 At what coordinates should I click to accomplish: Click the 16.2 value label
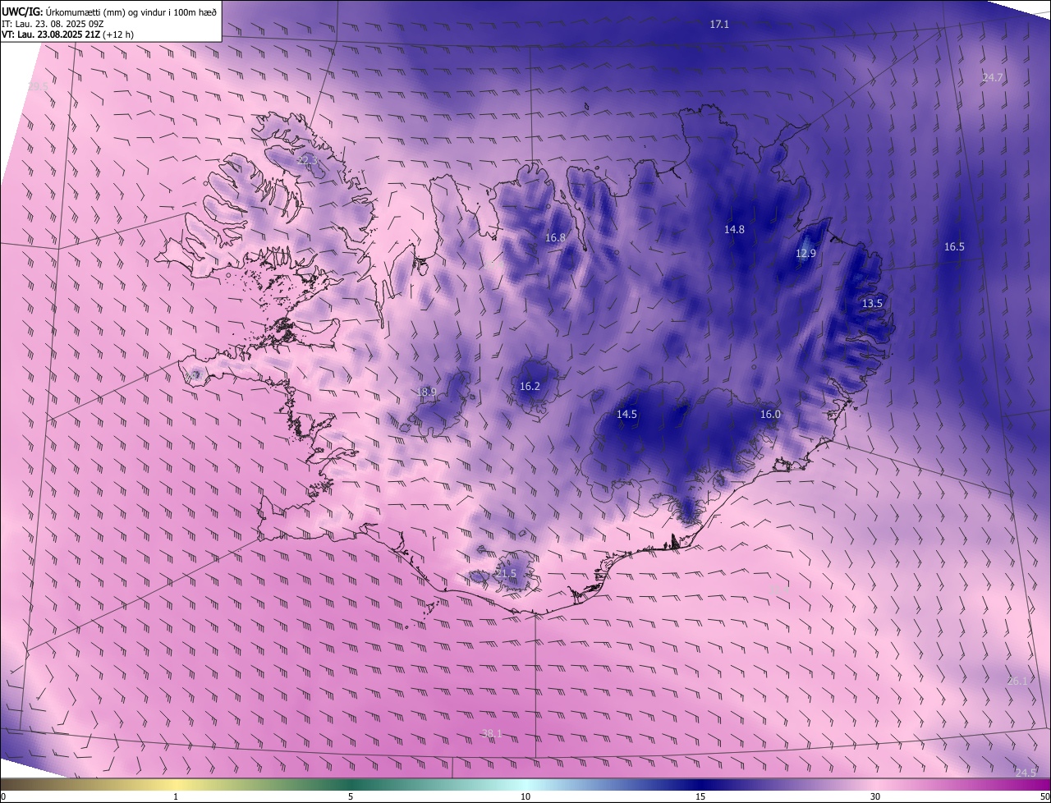point(530,387)
